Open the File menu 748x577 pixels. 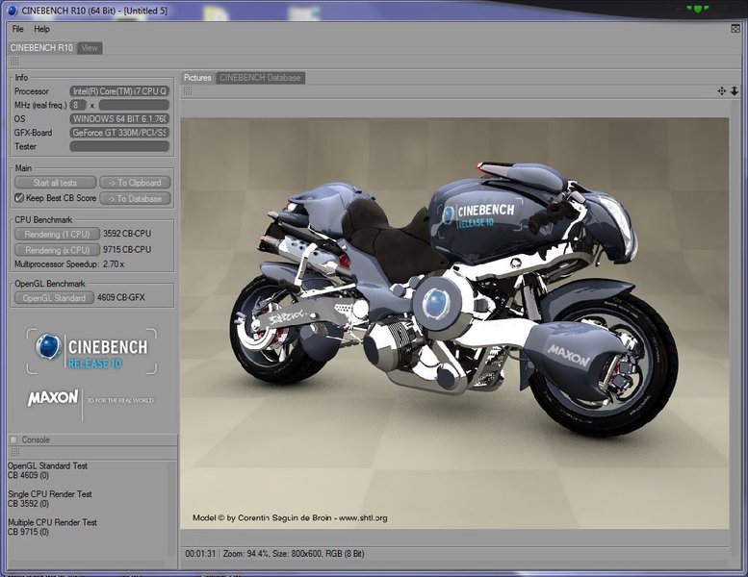(17, 29)
